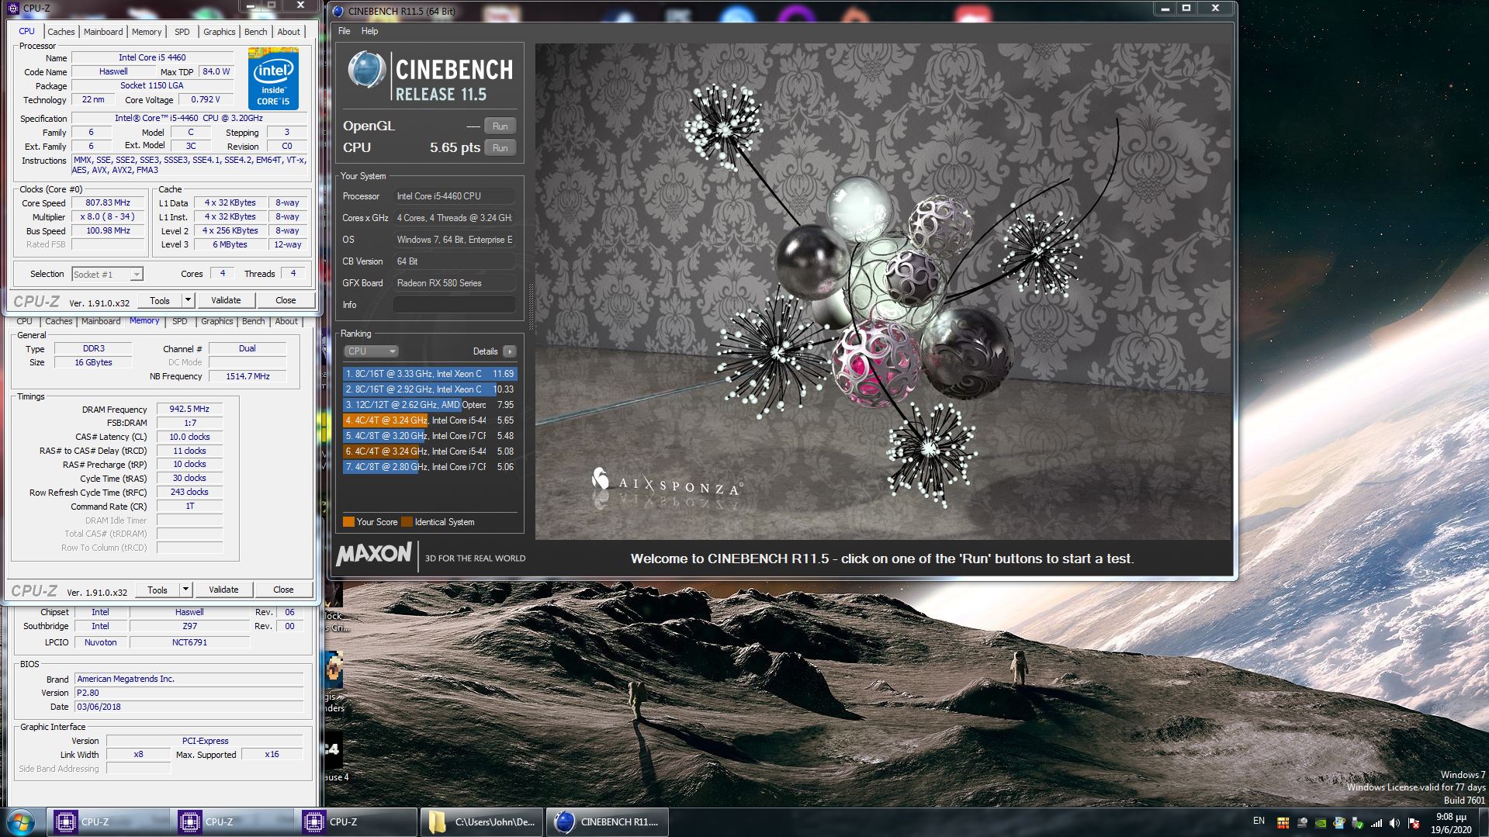1489x837 pixels.
Task: Switch to Caches tab in top CPU-Z window
Action: [61, 32]
